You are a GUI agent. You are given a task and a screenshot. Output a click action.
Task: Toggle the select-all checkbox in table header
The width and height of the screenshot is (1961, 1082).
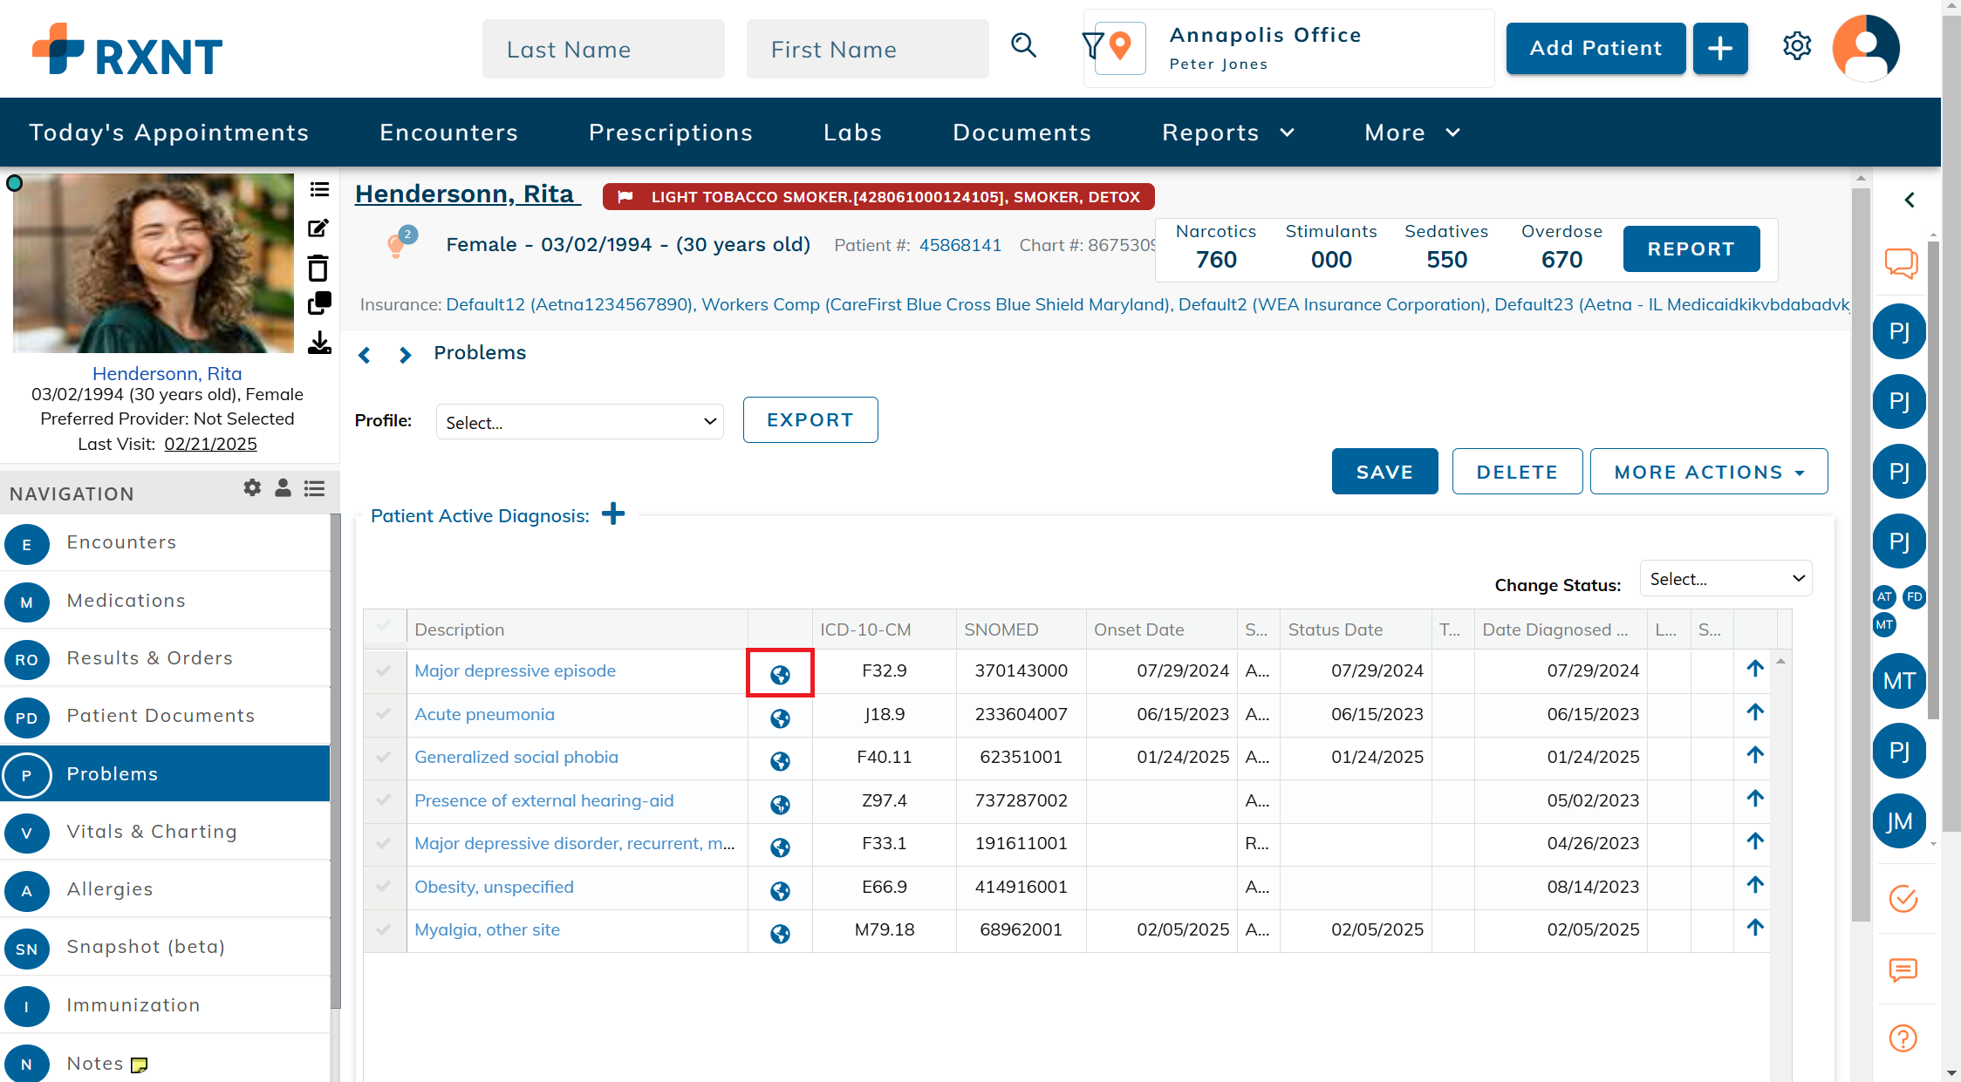pos(383,626)
